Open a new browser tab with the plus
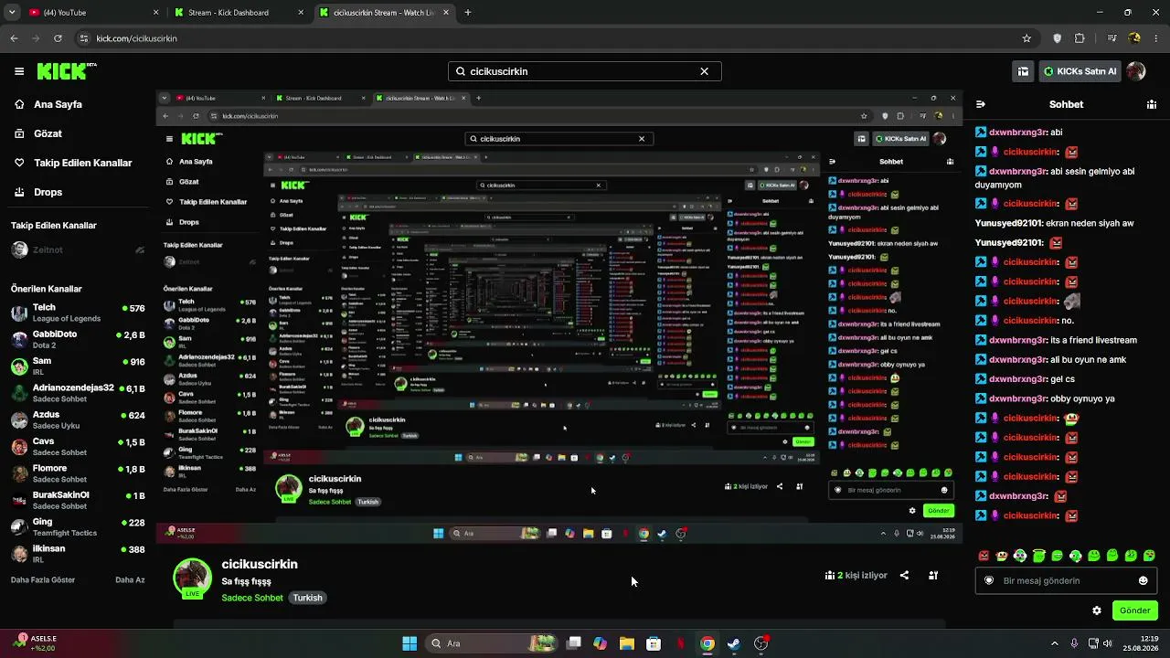 (x=468, y=13)
